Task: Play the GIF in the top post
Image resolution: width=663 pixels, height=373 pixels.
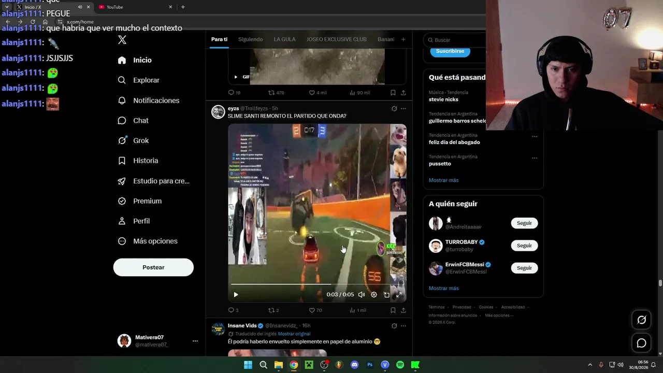Action: click(x=236, y=77)
